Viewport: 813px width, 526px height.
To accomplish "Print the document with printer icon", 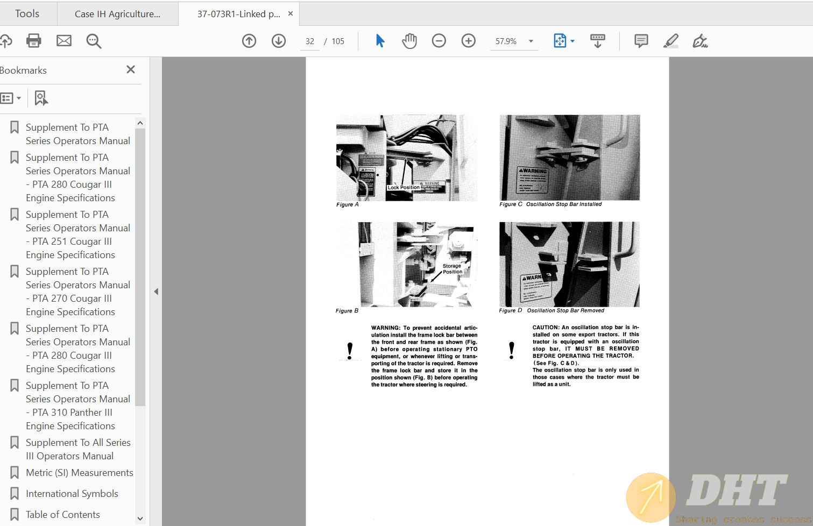I will click(x=34, y=41).
